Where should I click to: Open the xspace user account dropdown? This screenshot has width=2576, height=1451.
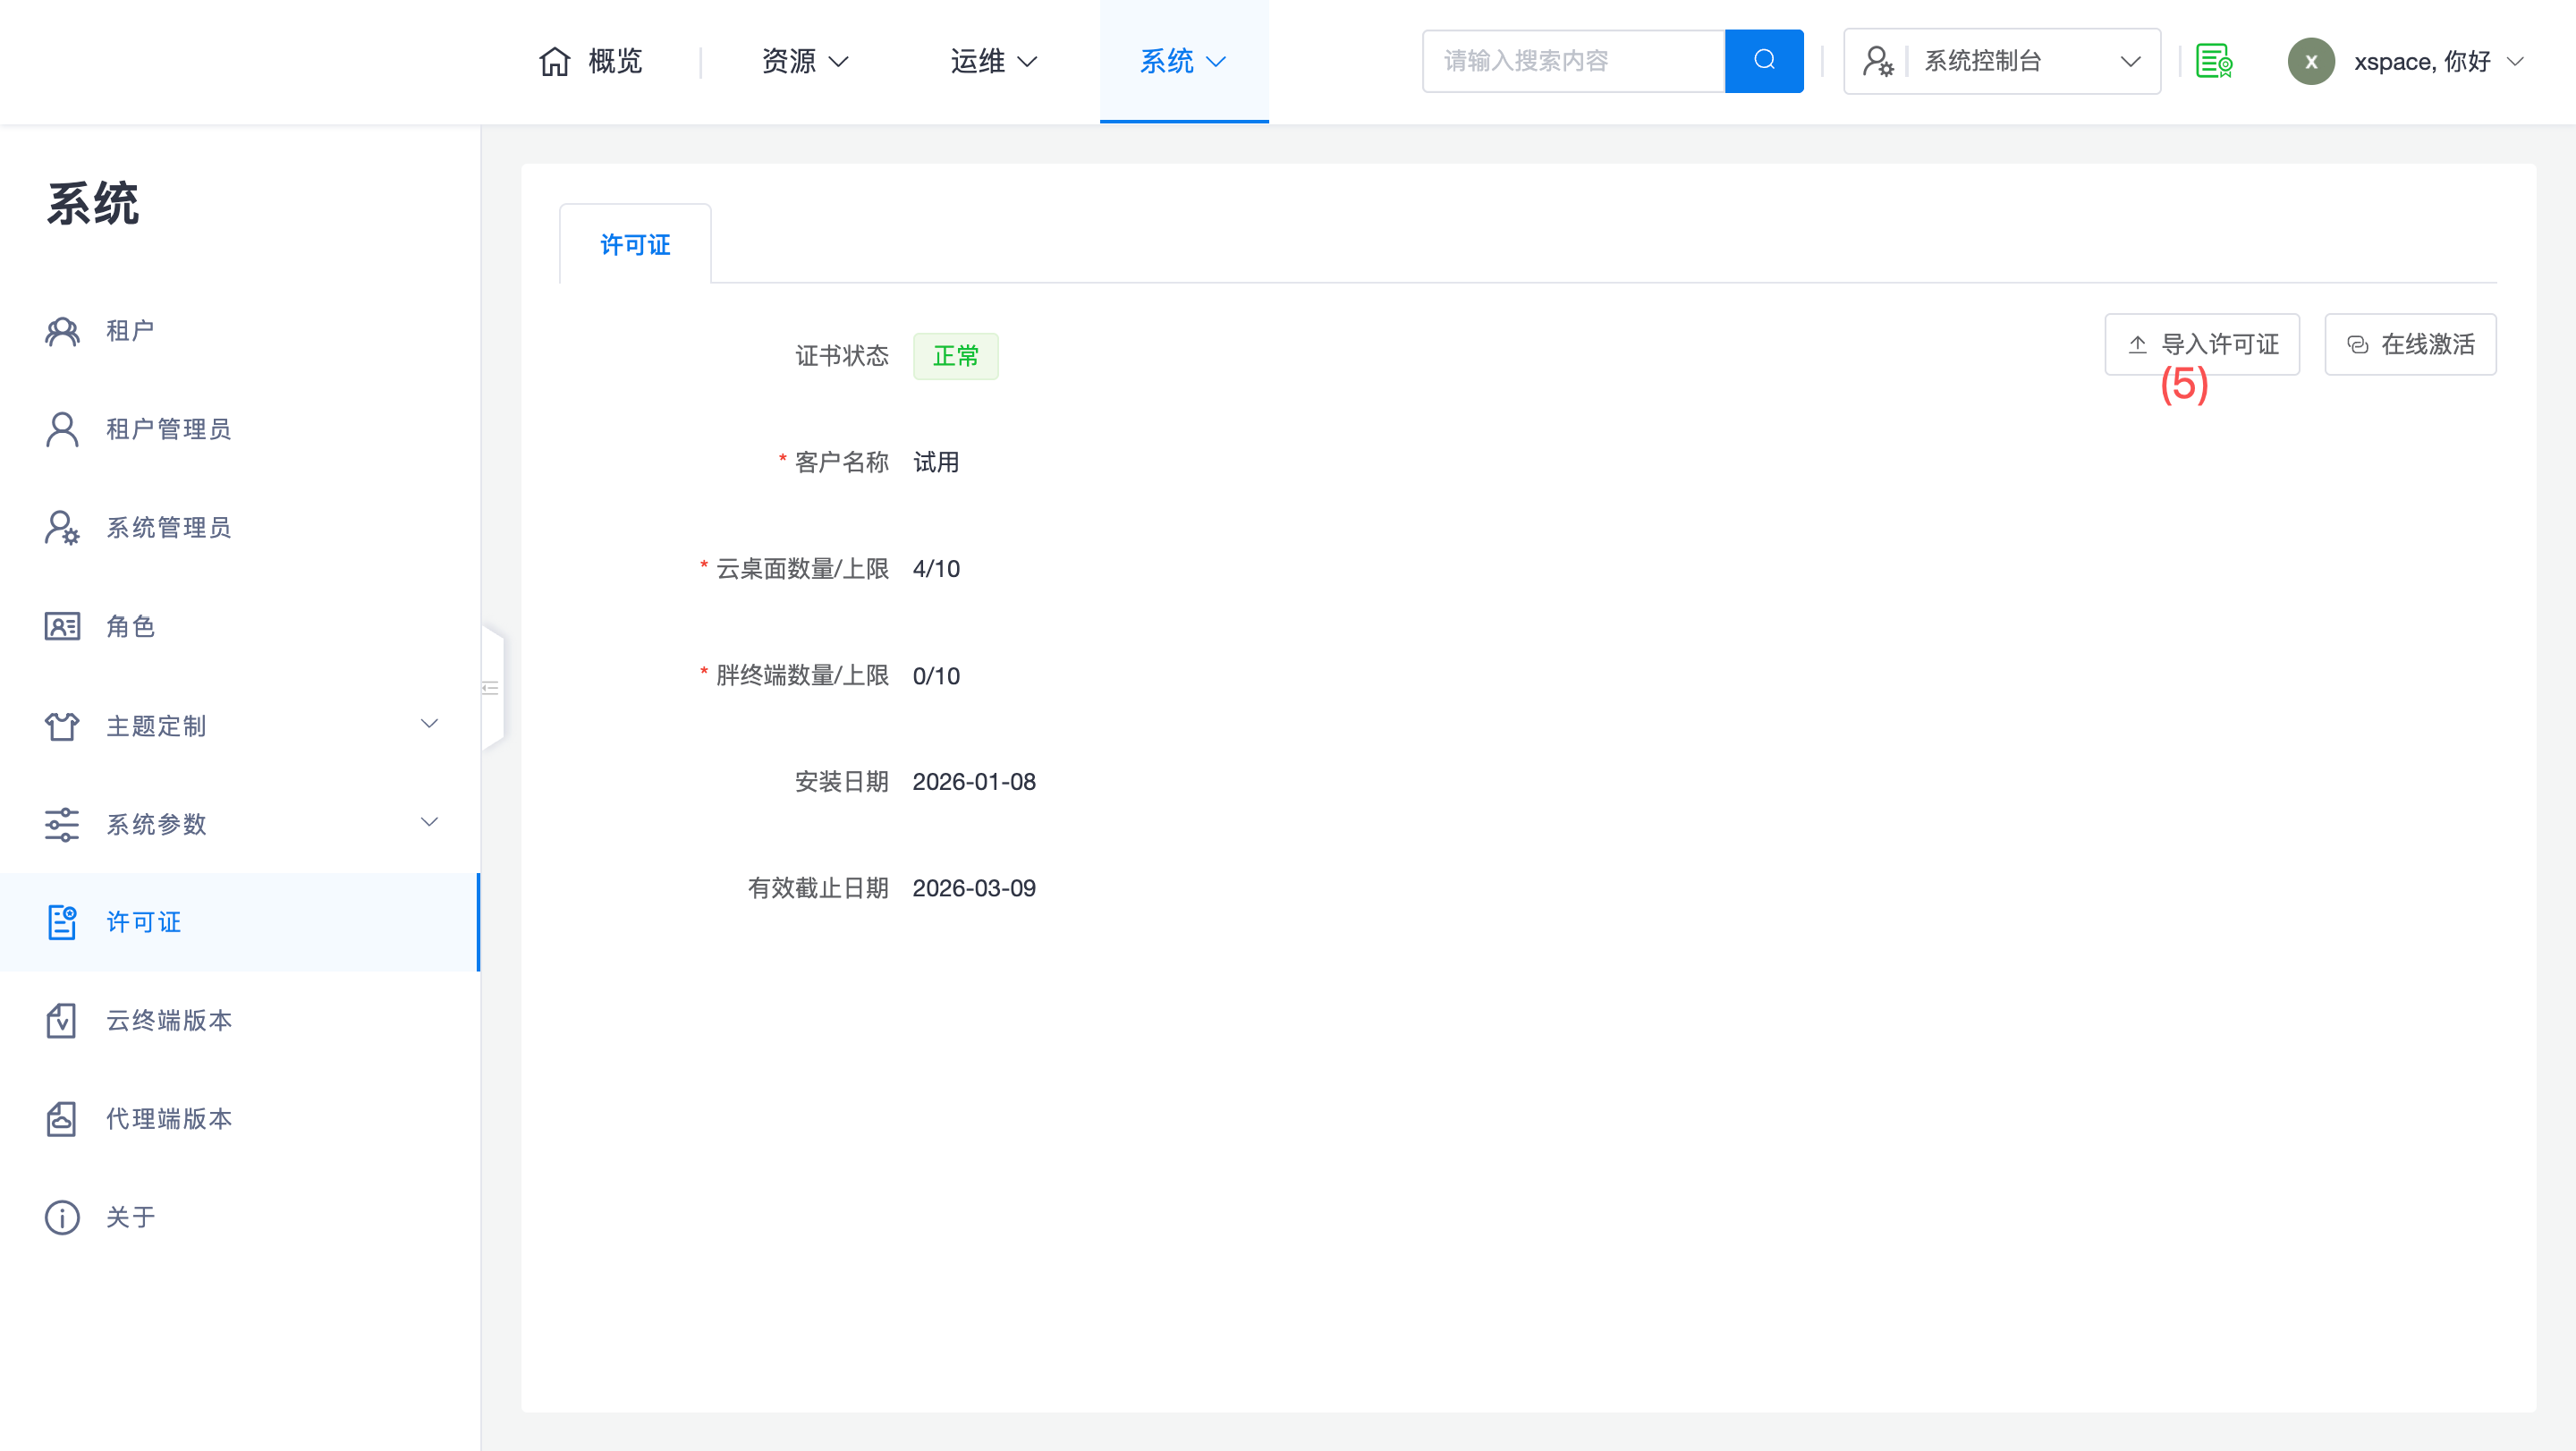[x=2420, y=61]
